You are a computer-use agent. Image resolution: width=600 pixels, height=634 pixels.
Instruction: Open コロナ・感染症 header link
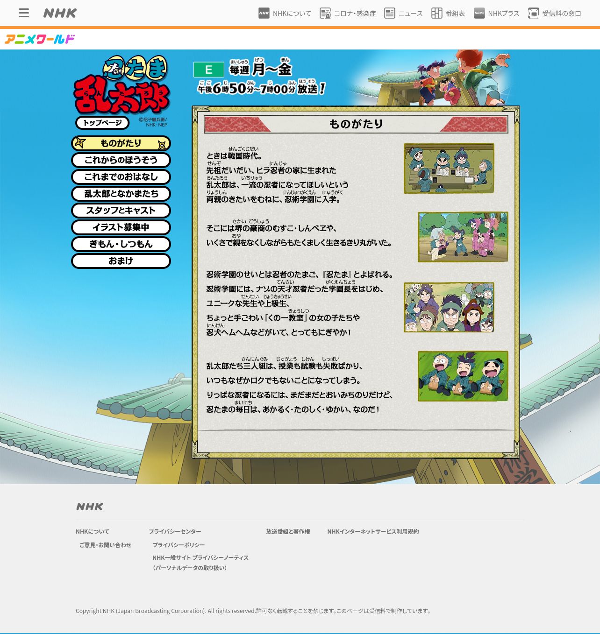(x=348, y=13)
